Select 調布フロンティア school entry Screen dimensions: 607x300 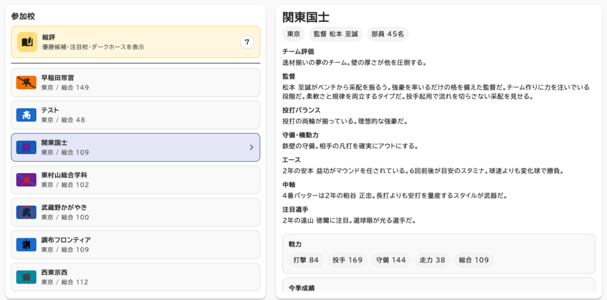(135, 244)
